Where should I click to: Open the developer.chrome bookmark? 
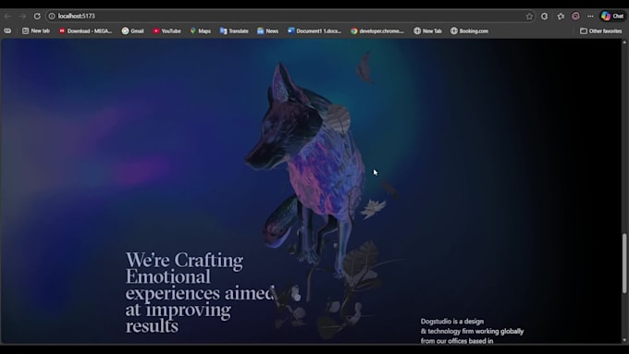(x=377, y=31)
